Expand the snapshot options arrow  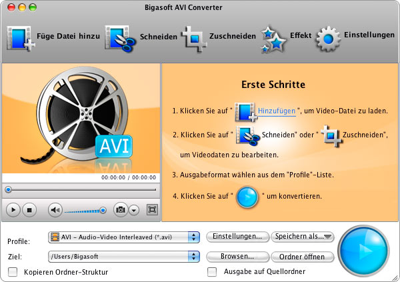(x=134, y=210)
